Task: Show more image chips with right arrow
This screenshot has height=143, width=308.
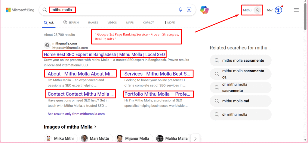Action: [195, 139]
